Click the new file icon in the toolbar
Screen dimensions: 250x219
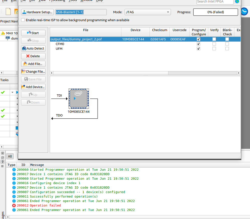[8, 12]
